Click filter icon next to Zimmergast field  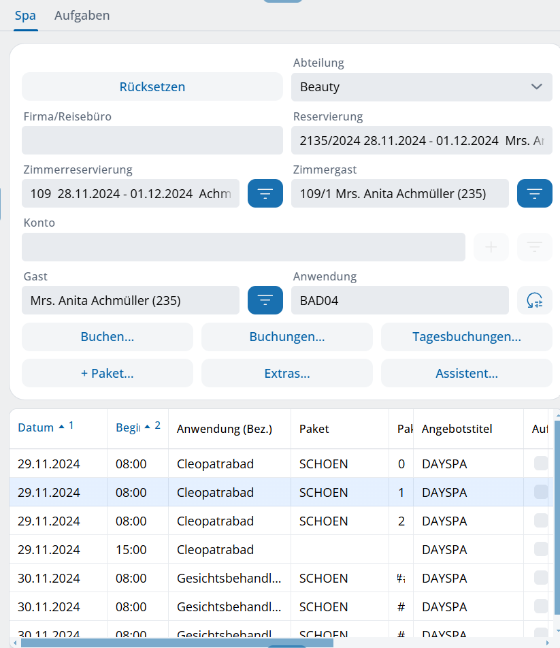pos(534,193)
